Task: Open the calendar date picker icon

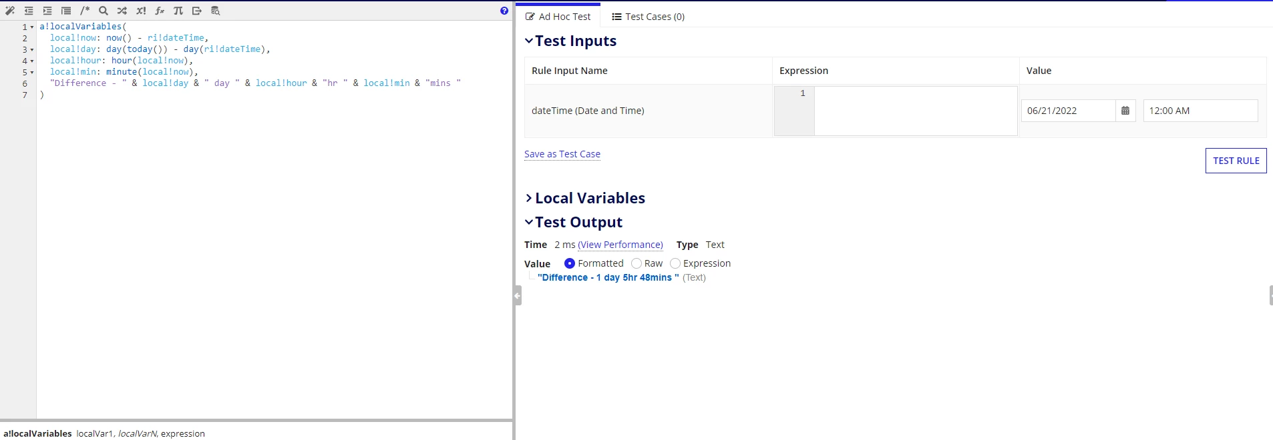Action: pos(1125,111)
